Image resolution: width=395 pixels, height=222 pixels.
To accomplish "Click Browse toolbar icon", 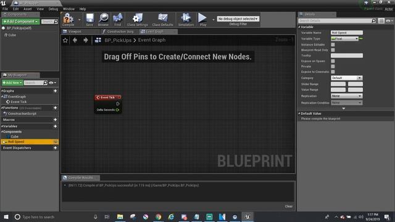I will tap(103, 20).
